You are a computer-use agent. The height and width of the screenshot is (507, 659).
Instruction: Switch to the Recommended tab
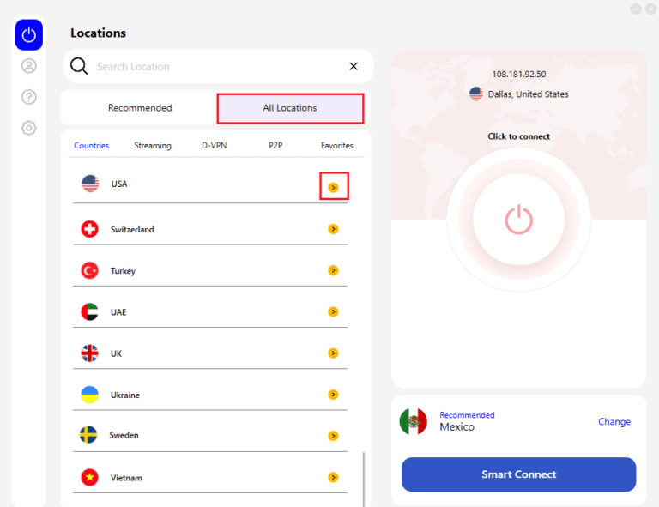click(140, 108)
